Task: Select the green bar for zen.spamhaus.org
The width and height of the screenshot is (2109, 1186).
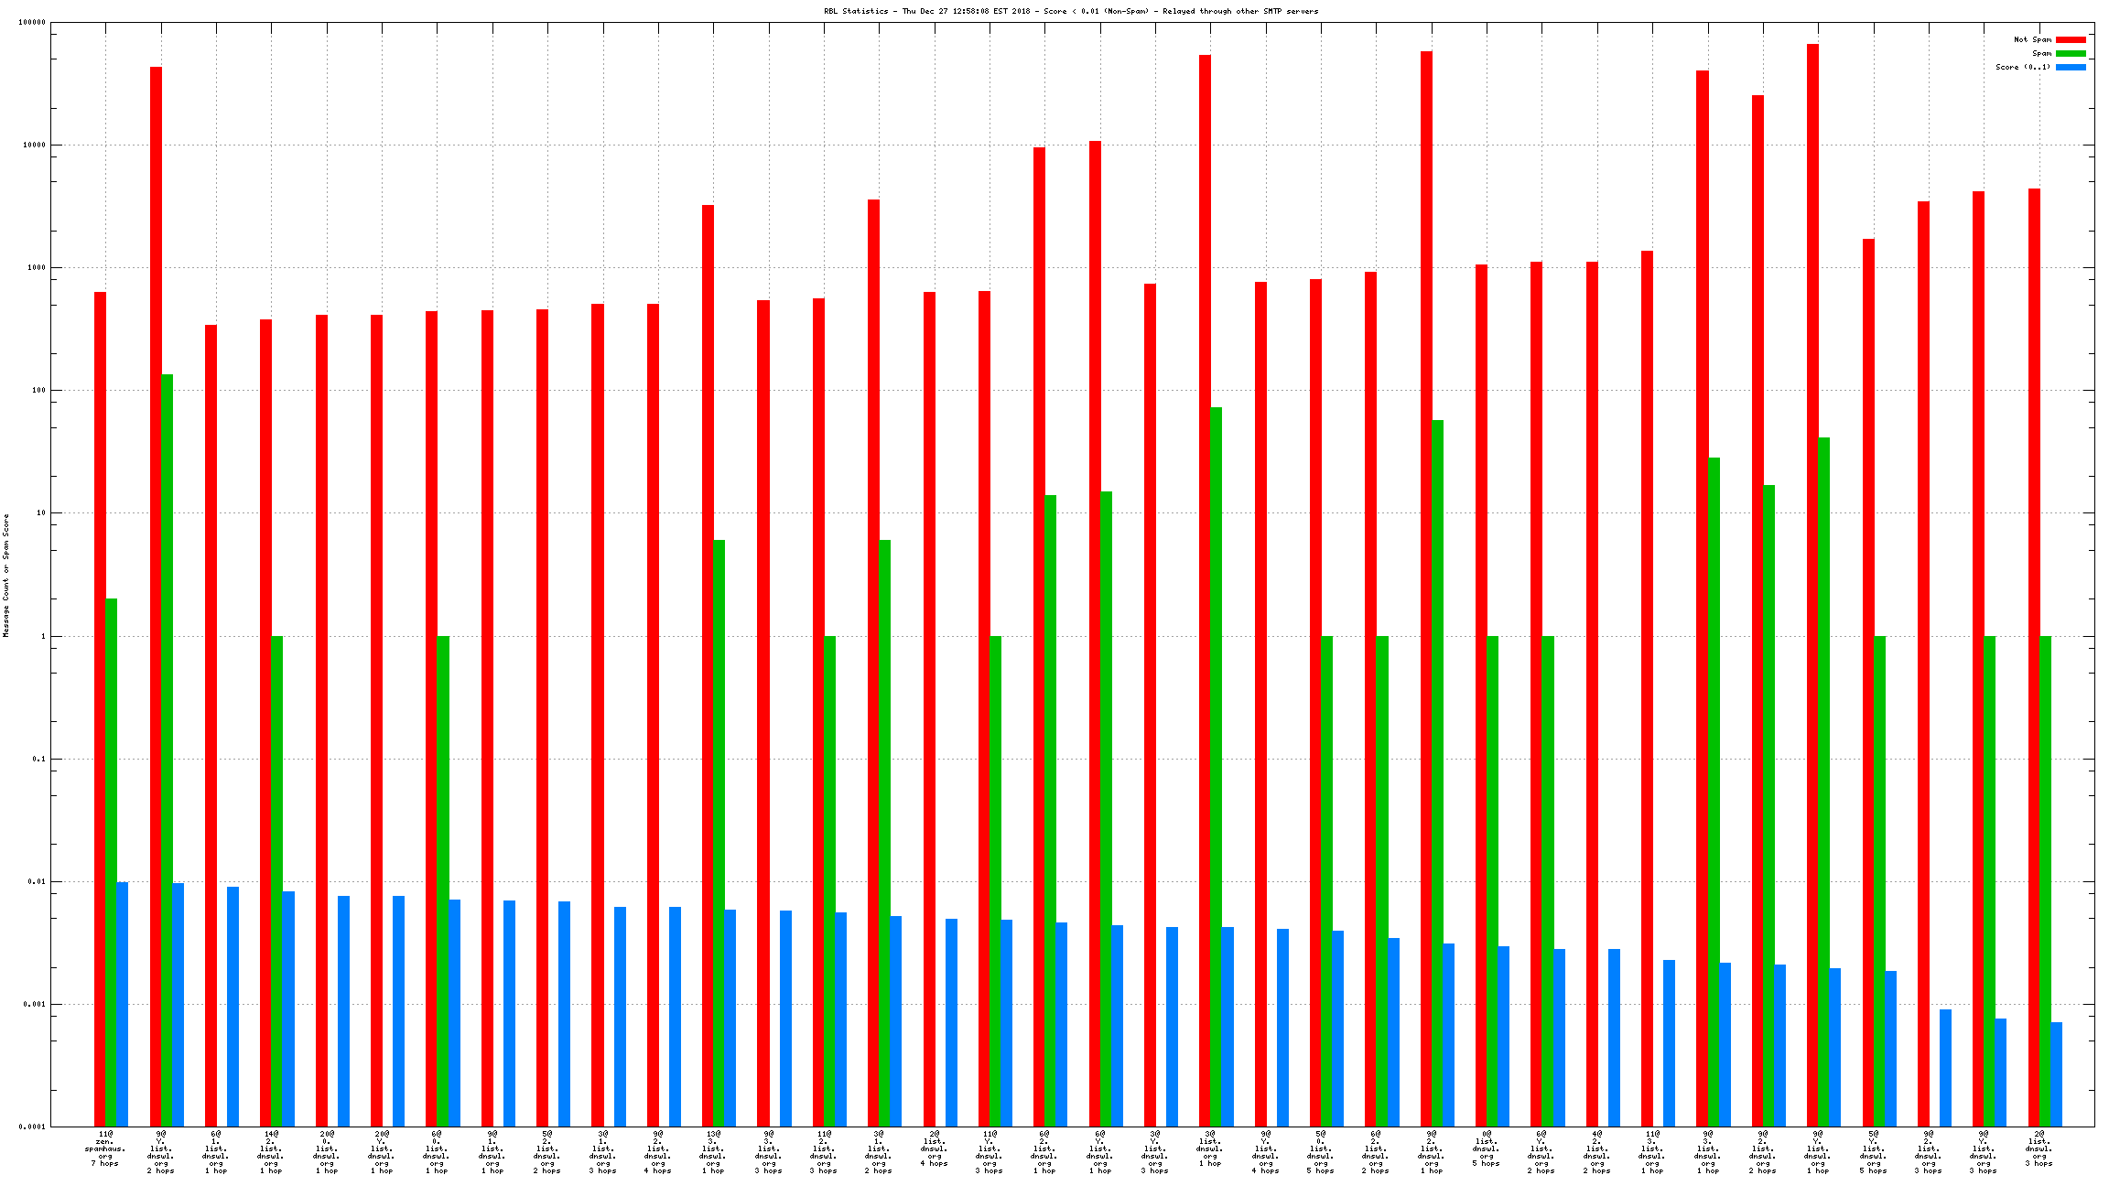Action: pyautogui.click(x=111, y=862)
